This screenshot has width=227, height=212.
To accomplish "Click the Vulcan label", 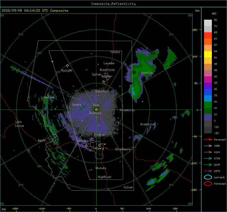I will click(128, 187).
